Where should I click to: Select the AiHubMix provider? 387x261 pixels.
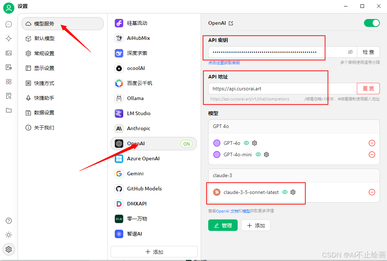(154, 38)
